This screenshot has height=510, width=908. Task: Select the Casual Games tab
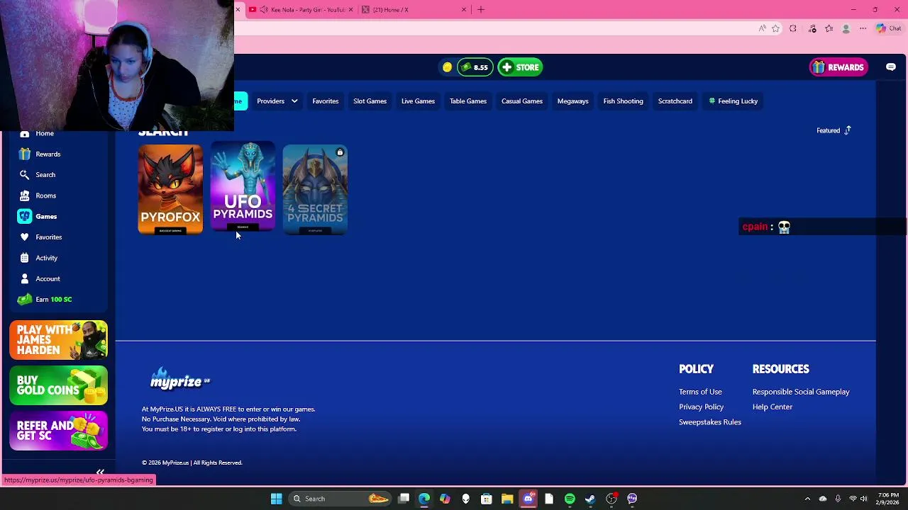tap(522, 101)
